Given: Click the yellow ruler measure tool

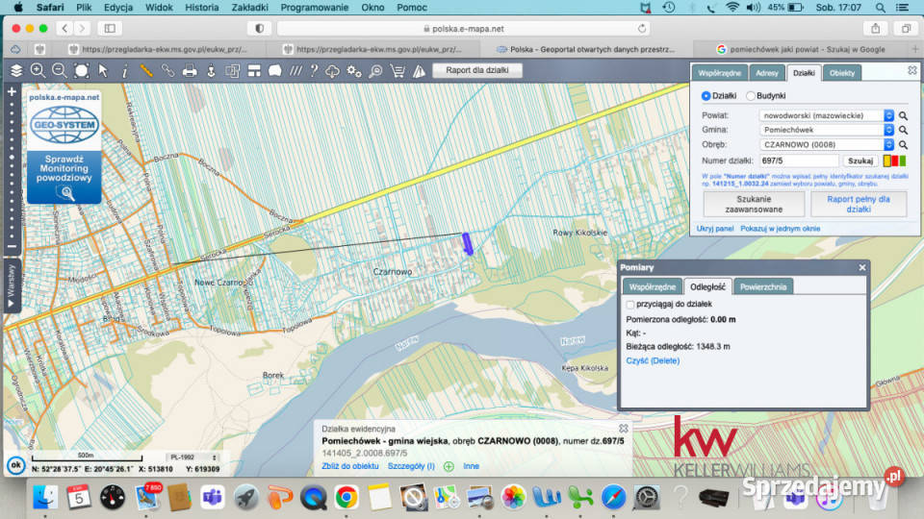Looking at the screenshot, I should [146, 70].
